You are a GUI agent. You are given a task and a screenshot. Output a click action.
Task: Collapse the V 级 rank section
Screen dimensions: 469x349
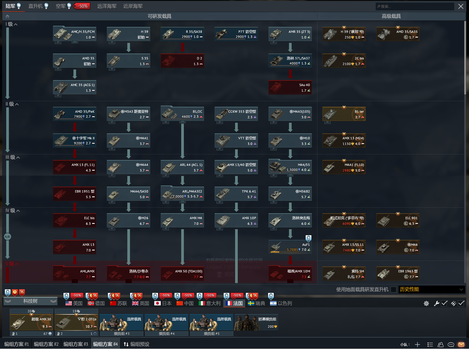[x=12, y=264]
